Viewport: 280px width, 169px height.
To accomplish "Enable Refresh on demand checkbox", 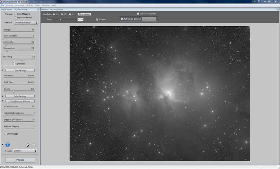I will point(122,19).
